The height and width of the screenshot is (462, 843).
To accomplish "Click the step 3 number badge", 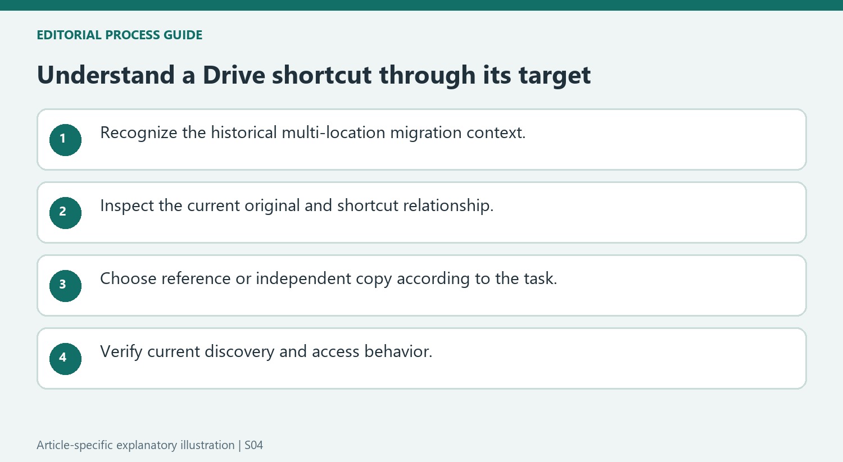I will click(65, 286).
